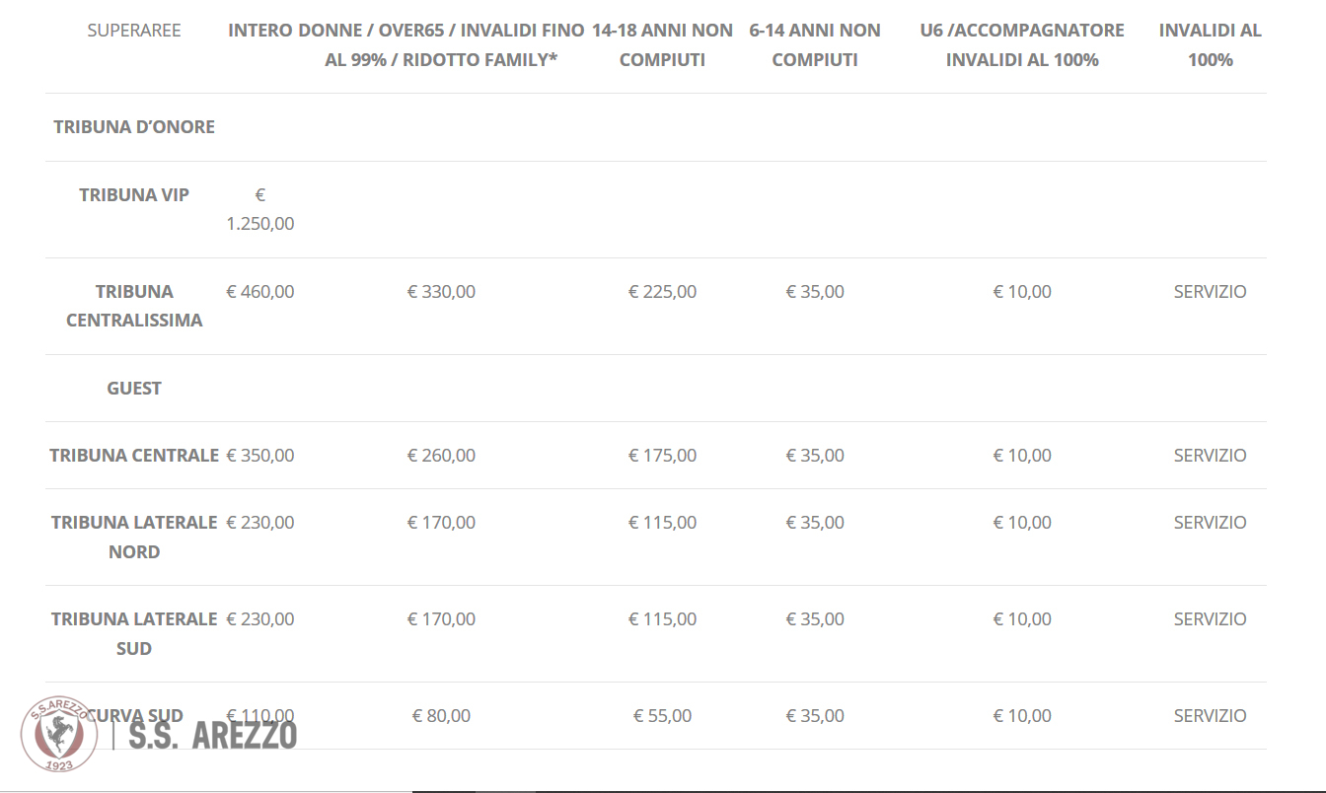
Task: Click the S.S. AREZZO wordmark text
Action: [x=212, y=735]
